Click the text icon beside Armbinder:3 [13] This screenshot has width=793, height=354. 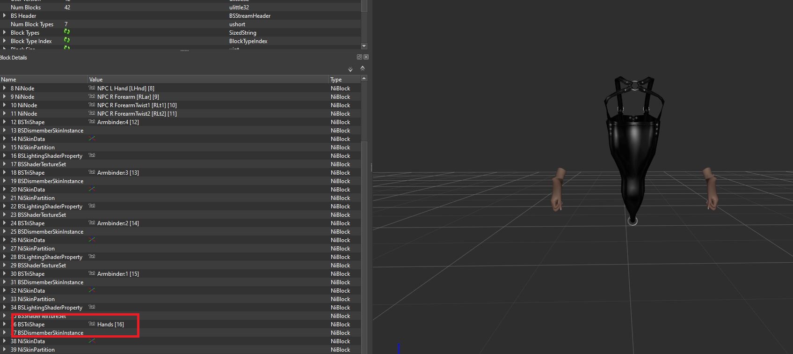[92, 172]
